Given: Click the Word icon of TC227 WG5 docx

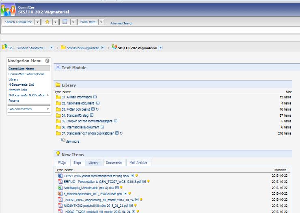Looking at the screenshot, I should click(60, 176).
